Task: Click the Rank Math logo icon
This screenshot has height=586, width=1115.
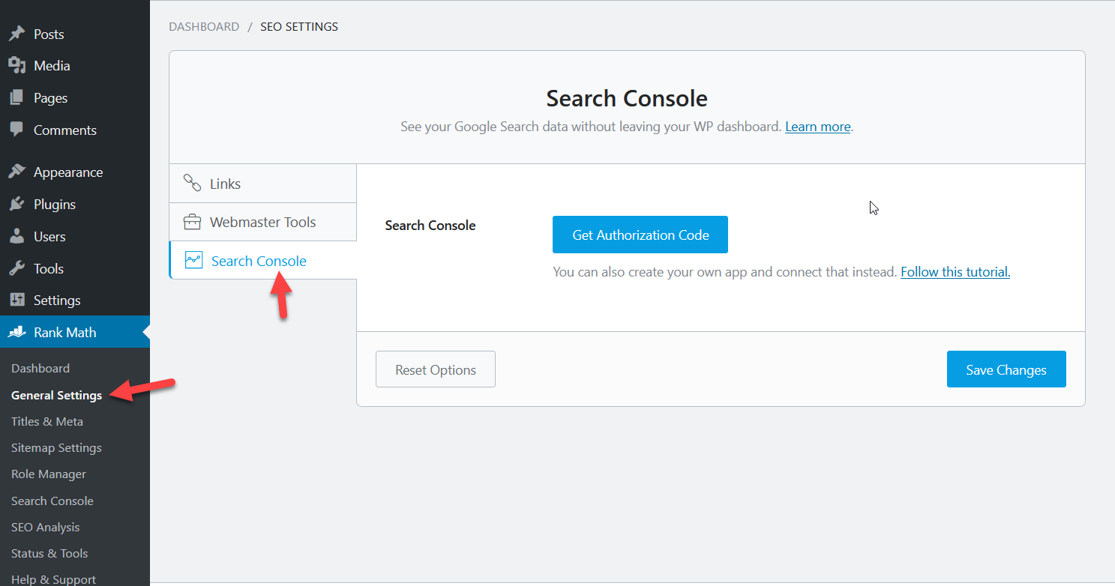Action: pyautogui.click(x=16, y=332)
